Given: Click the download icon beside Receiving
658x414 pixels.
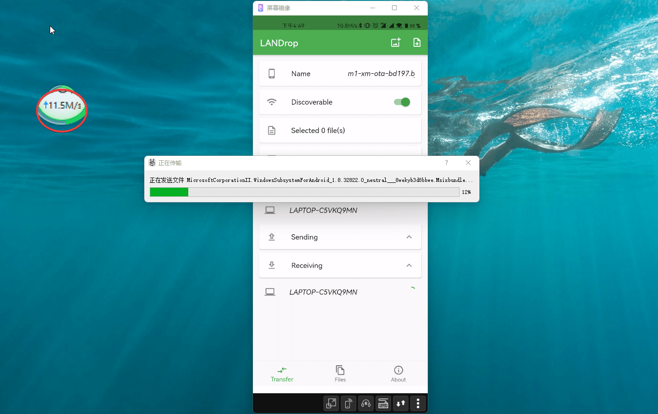Looking at the screenshot, I should [x=272, y=265].
